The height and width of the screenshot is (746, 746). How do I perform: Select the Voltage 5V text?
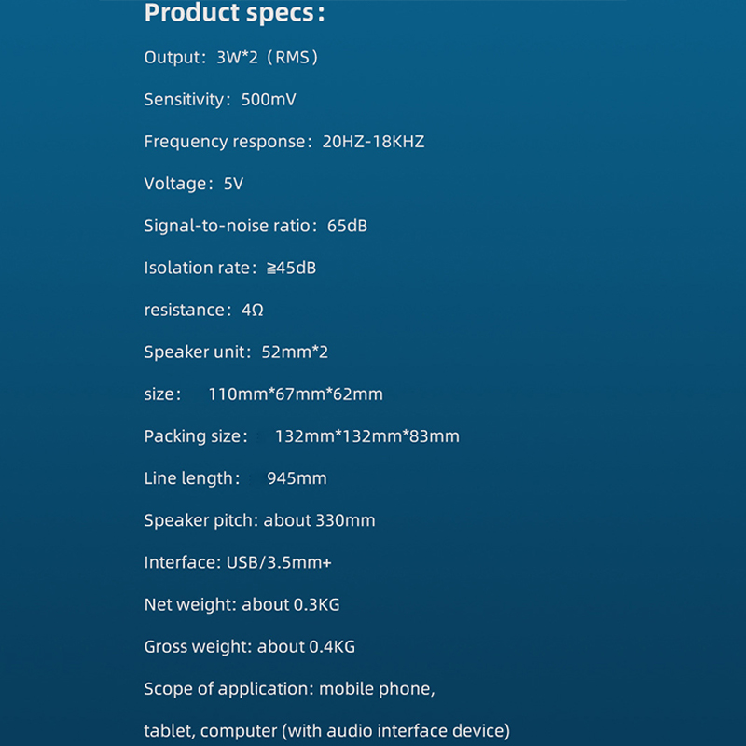coord(194,184)
